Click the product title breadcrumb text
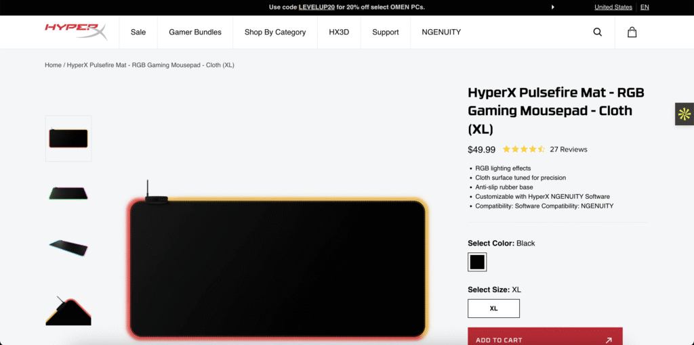The image size is (694, 345). tap(150, 65)
